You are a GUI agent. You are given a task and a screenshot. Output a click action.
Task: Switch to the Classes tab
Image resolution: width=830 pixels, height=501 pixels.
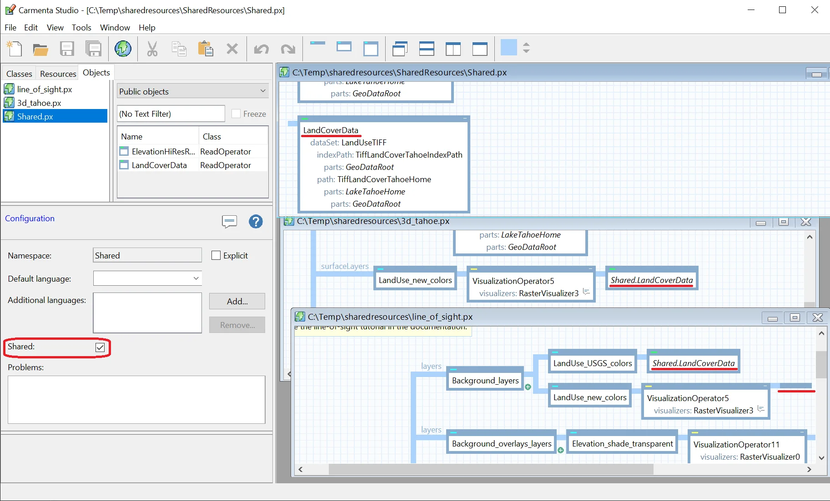[x=19, y=74]
